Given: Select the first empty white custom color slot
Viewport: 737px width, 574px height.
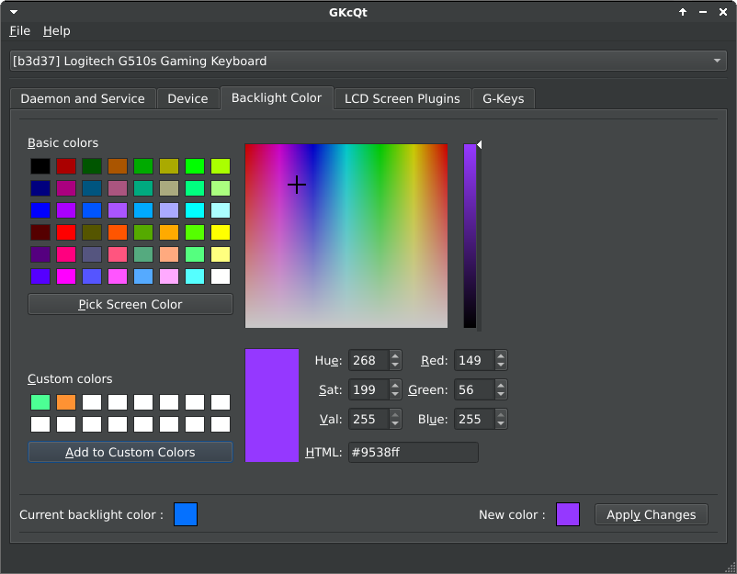Looking at the screenshot, I should tap(92, 402).
